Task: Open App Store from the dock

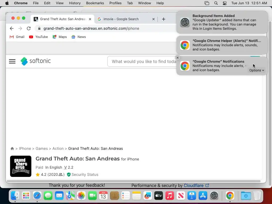Action: coord(203,196)
